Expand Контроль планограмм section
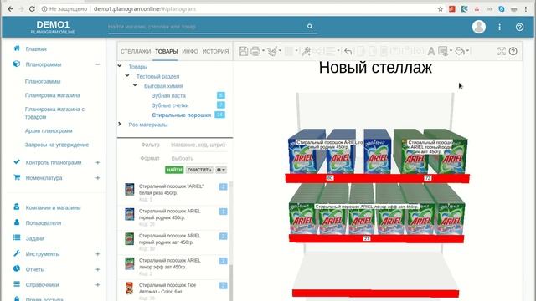Viewport: 536px width, 301px height. click(97, 162)
